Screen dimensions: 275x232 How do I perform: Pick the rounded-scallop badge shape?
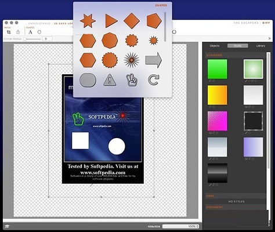pyautogui.click(x=132, y=41)
